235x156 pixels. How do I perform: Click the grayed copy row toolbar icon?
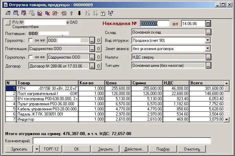coord(32,13)
